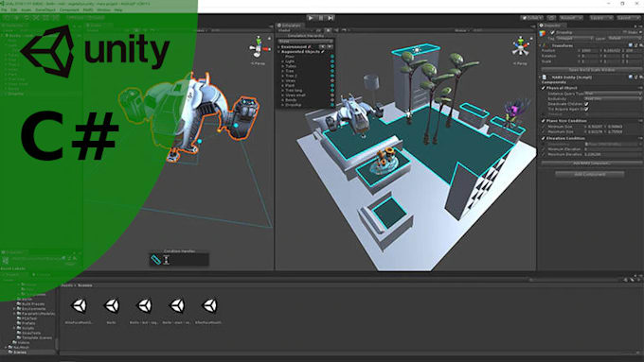Switch to the Simulation tab

click(x=290, y=26)
